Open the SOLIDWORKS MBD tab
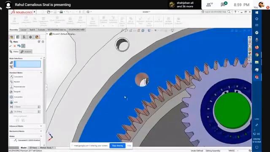Image resolution: width=270 pixels, height=152 pixels. tap(77, 30)
